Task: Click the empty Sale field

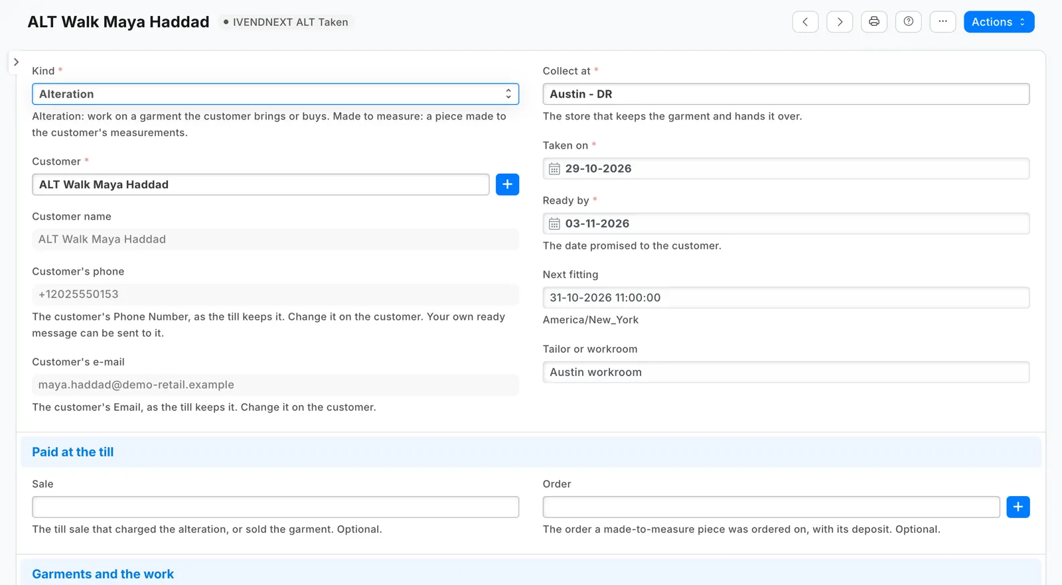Action: [275, 507]
